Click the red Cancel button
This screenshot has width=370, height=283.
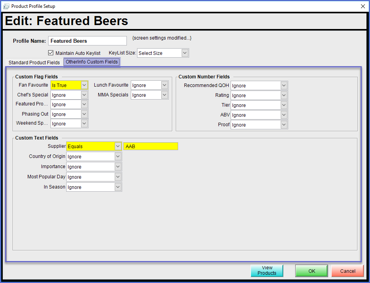347,271
